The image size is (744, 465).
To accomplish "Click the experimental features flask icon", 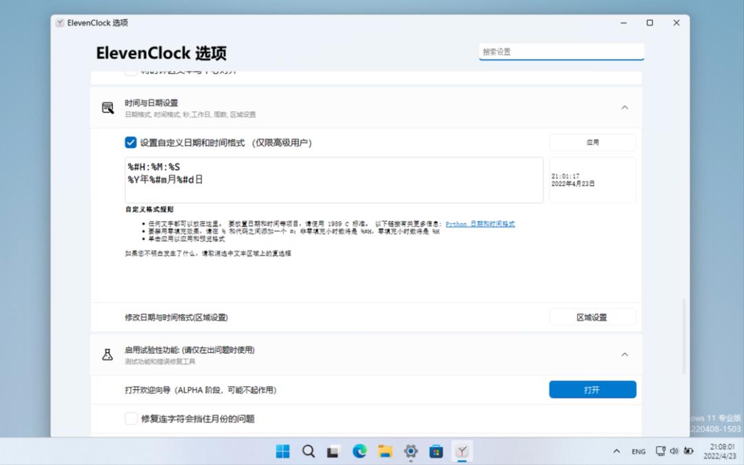I will pyautogui.click(x=107, y=355).
